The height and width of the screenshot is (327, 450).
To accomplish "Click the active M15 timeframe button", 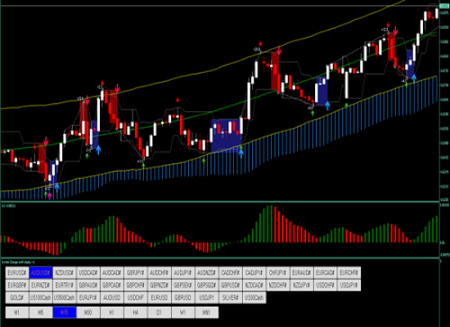I will click(65, 312).
